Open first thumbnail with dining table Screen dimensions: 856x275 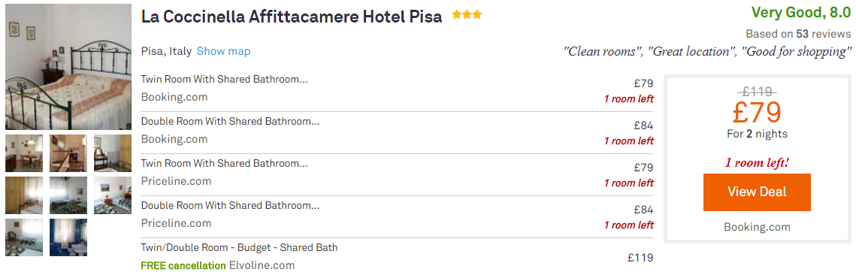point(24,153)
